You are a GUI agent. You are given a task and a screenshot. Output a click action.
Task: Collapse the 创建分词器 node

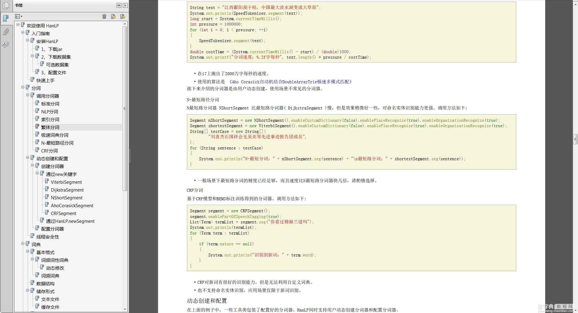pos(33,165)
